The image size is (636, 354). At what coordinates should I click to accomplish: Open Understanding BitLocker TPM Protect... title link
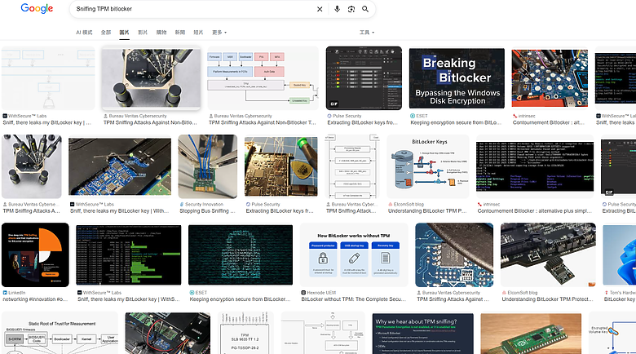point(548,299)
